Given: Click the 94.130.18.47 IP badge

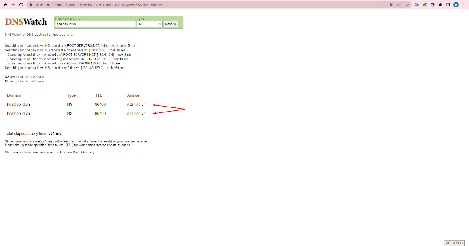Looking at the screenshot, I should tap(454, 243).
